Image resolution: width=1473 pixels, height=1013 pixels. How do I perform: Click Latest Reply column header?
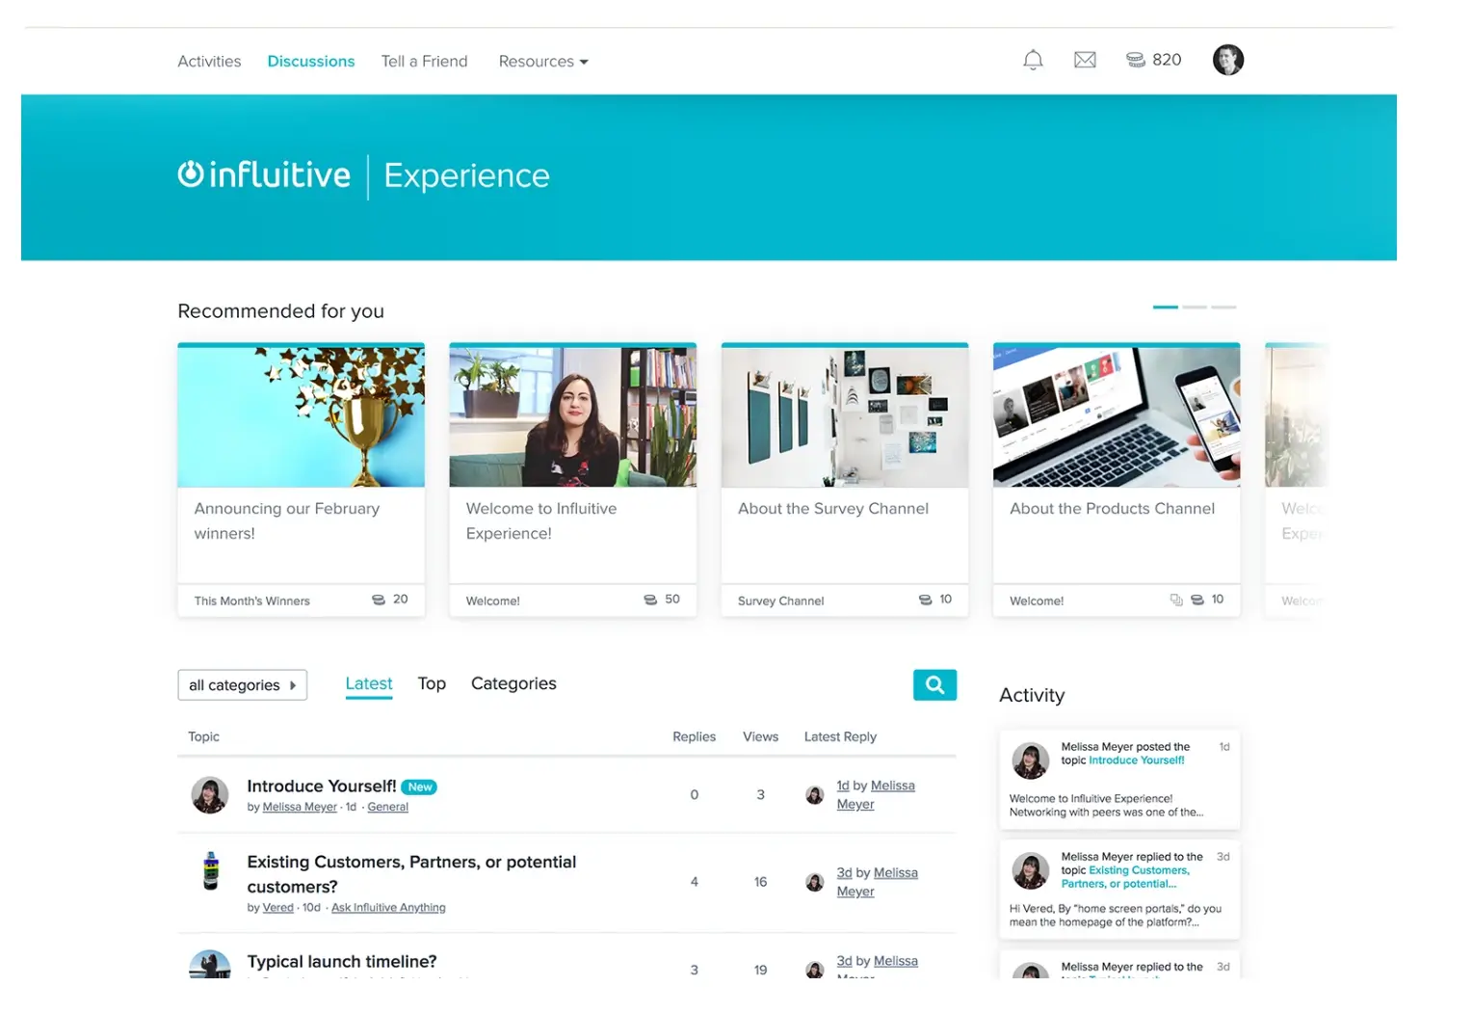pyautogui.click(x=840, y=737)
